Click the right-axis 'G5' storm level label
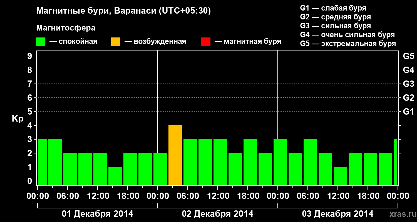 click(x=408, y=56)
